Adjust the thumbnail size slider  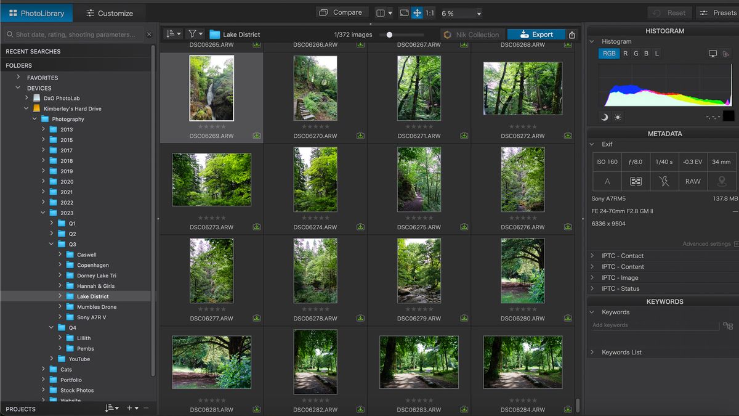(390, 35)
